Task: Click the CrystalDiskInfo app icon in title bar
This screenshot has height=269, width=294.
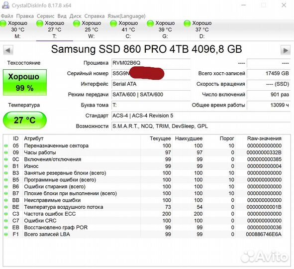Action: 5,5
